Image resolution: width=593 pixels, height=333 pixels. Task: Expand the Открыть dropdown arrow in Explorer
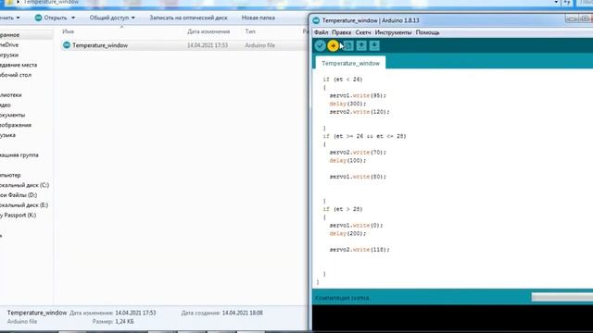(73, 18)
